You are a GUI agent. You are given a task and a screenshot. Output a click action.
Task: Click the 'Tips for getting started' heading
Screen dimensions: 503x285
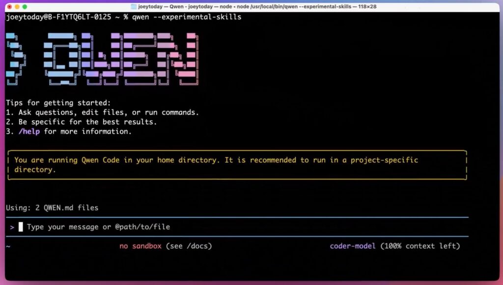tap(58, 103)
